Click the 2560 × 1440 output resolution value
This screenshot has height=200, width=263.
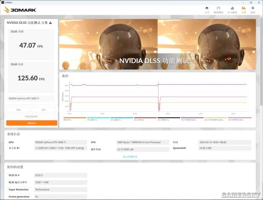pos(60,182)
